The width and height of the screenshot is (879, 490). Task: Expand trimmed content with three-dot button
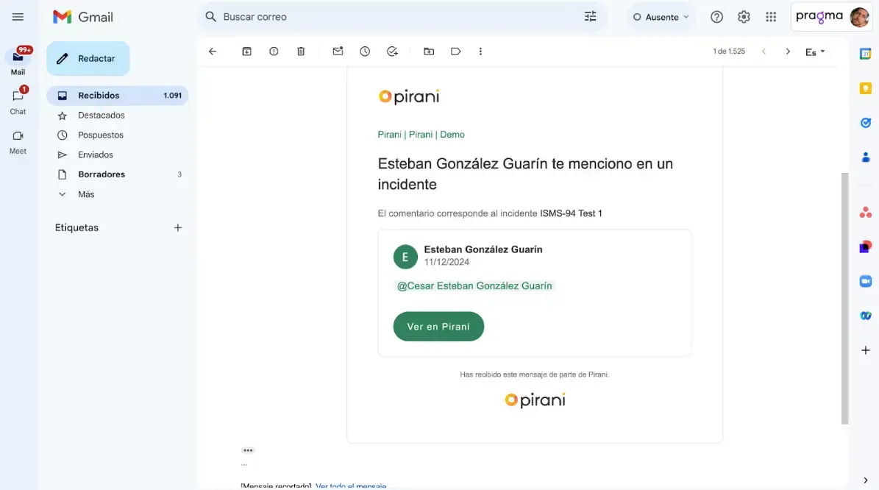tap(248, 450)
